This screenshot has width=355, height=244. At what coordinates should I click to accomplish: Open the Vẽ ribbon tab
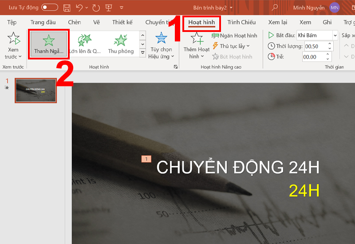[x=96, y=22]
